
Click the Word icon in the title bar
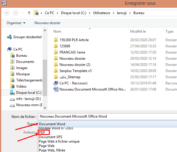(x=4, y=3)
